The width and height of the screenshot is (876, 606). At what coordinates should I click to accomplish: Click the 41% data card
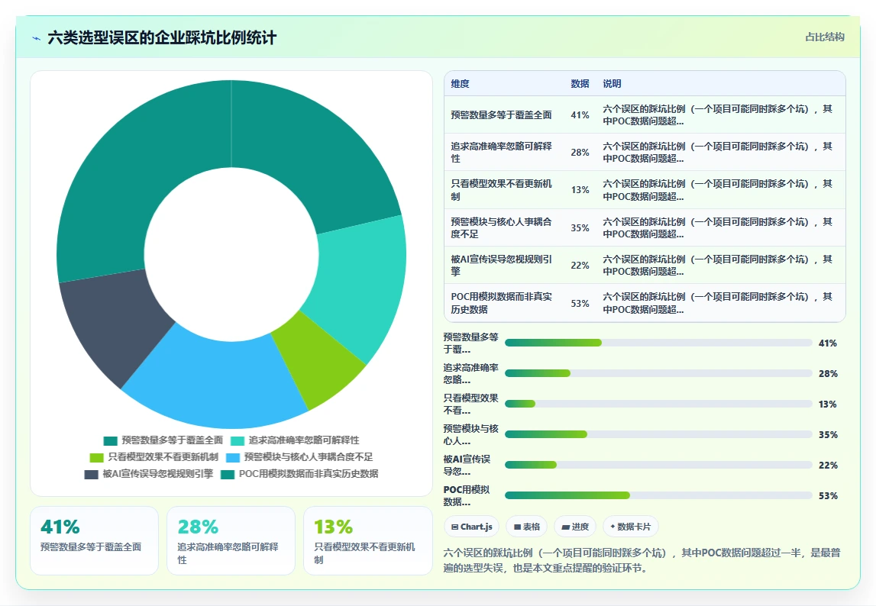click(x=95, y=540)
